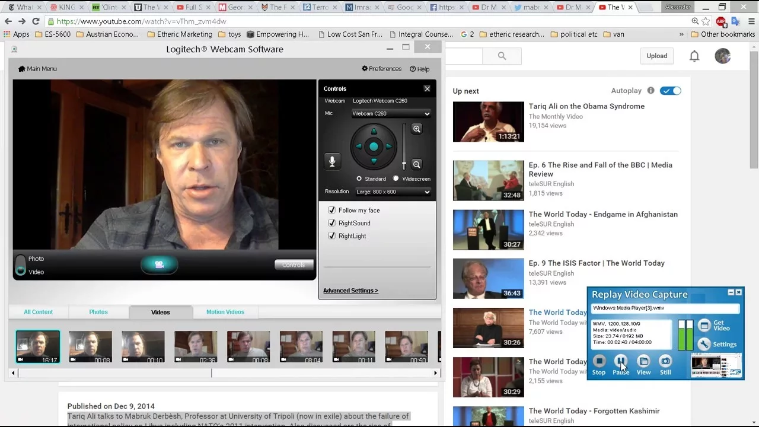Click the Main Menu home item in Logitech software
Image resolution: width=759 pixels, height=427 pixels.
(x=37, y=69)
